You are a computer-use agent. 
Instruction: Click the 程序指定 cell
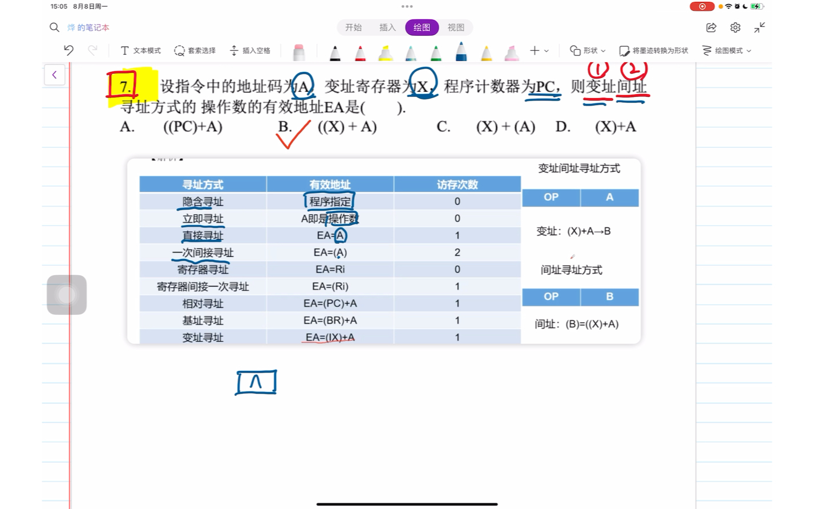point(330,201)
